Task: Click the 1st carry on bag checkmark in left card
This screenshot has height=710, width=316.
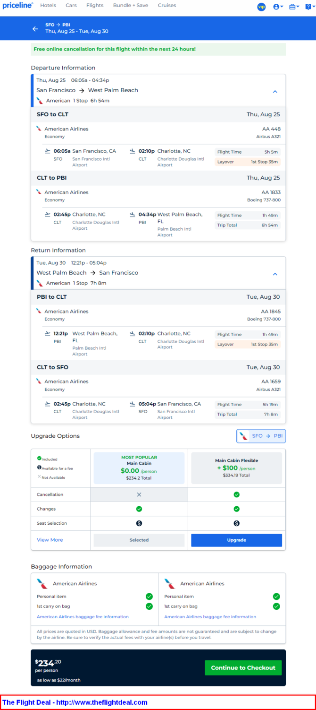Action: (x=149, y=606)
